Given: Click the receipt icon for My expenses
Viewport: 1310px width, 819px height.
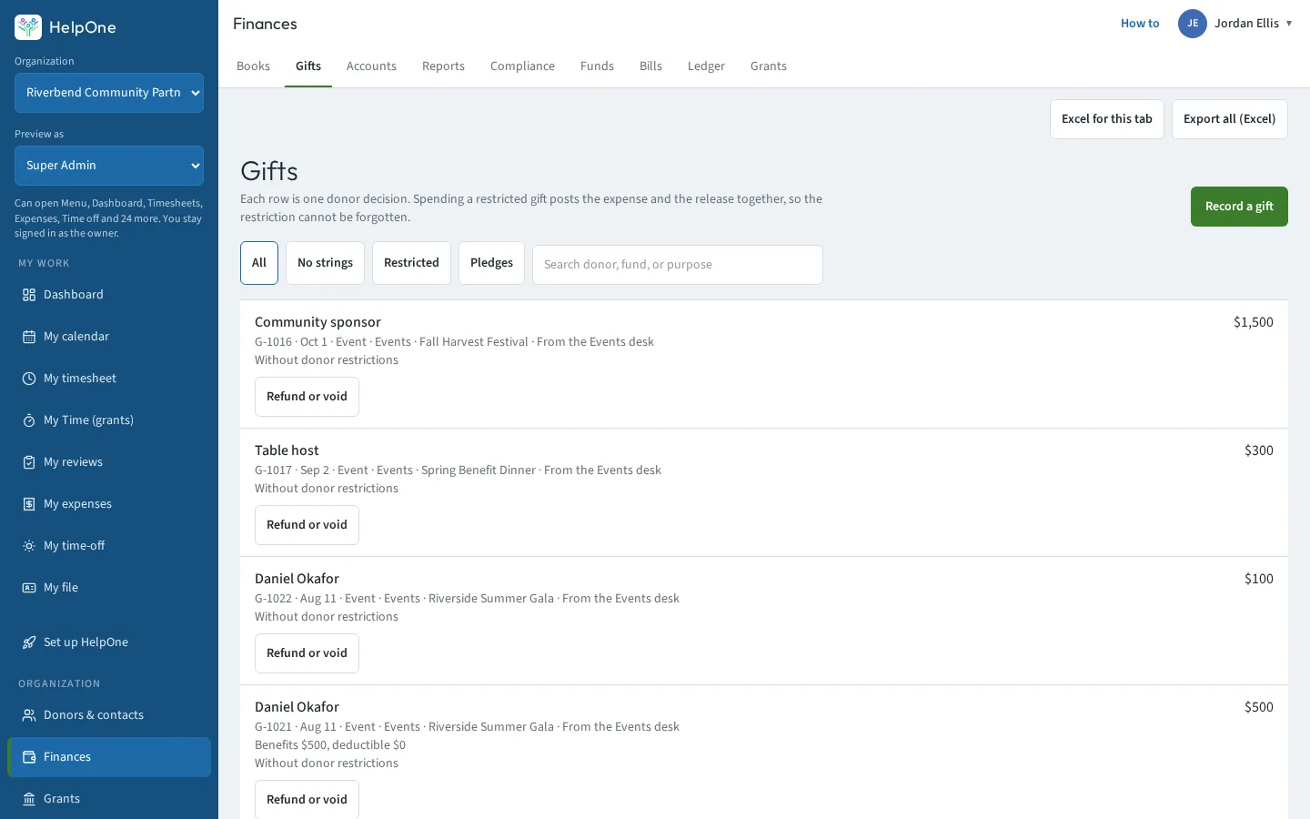Looking at the screenshot, I should pyautogui.click(x=29, y=504).
